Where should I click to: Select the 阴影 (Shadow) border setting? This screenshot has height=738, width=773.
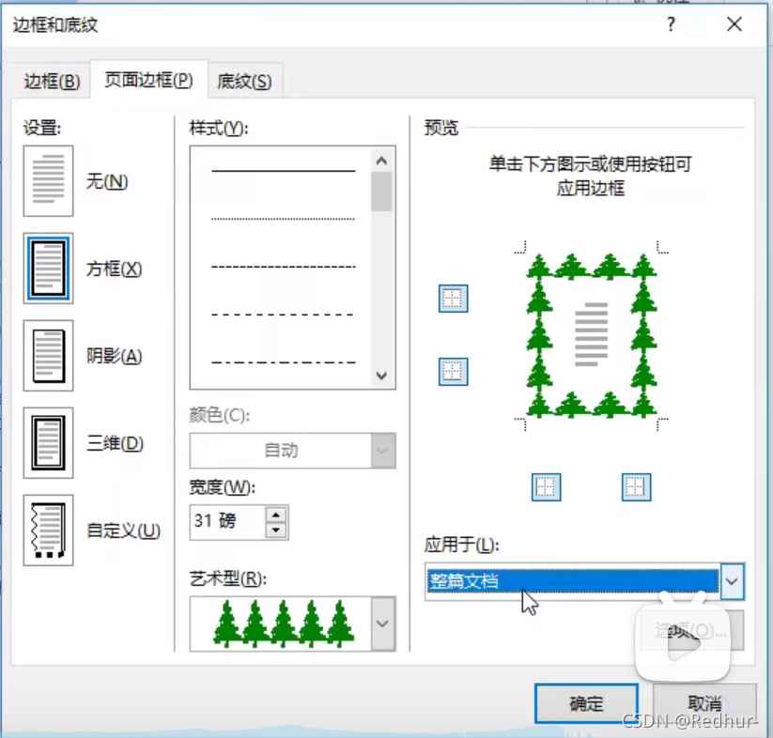pos(47,356)
